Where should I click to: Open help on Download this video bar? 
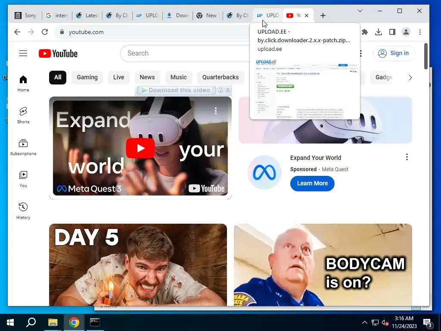tap(221, 90)
